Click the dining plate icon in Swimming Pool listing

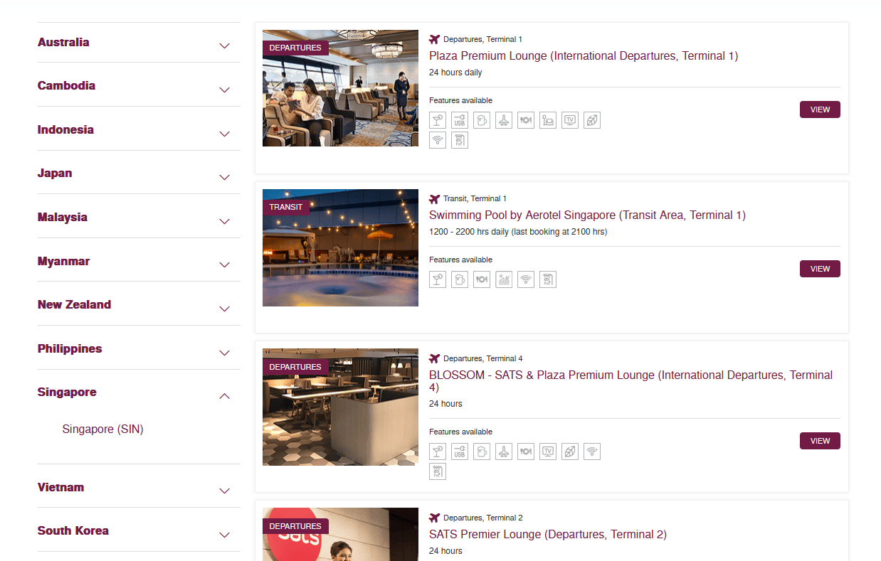tap(482, 279)
